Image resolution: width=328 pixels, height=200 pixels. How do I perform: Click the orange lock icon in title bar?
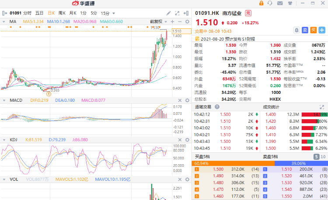[262, 3]
